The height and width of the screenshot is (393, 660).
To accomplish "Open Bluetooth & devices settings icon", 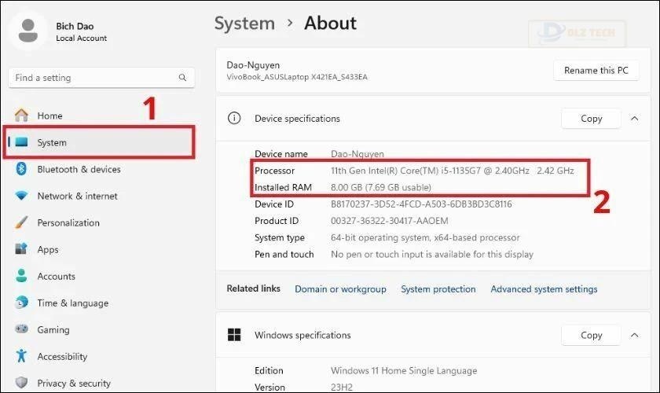I will tap(22, 169).
